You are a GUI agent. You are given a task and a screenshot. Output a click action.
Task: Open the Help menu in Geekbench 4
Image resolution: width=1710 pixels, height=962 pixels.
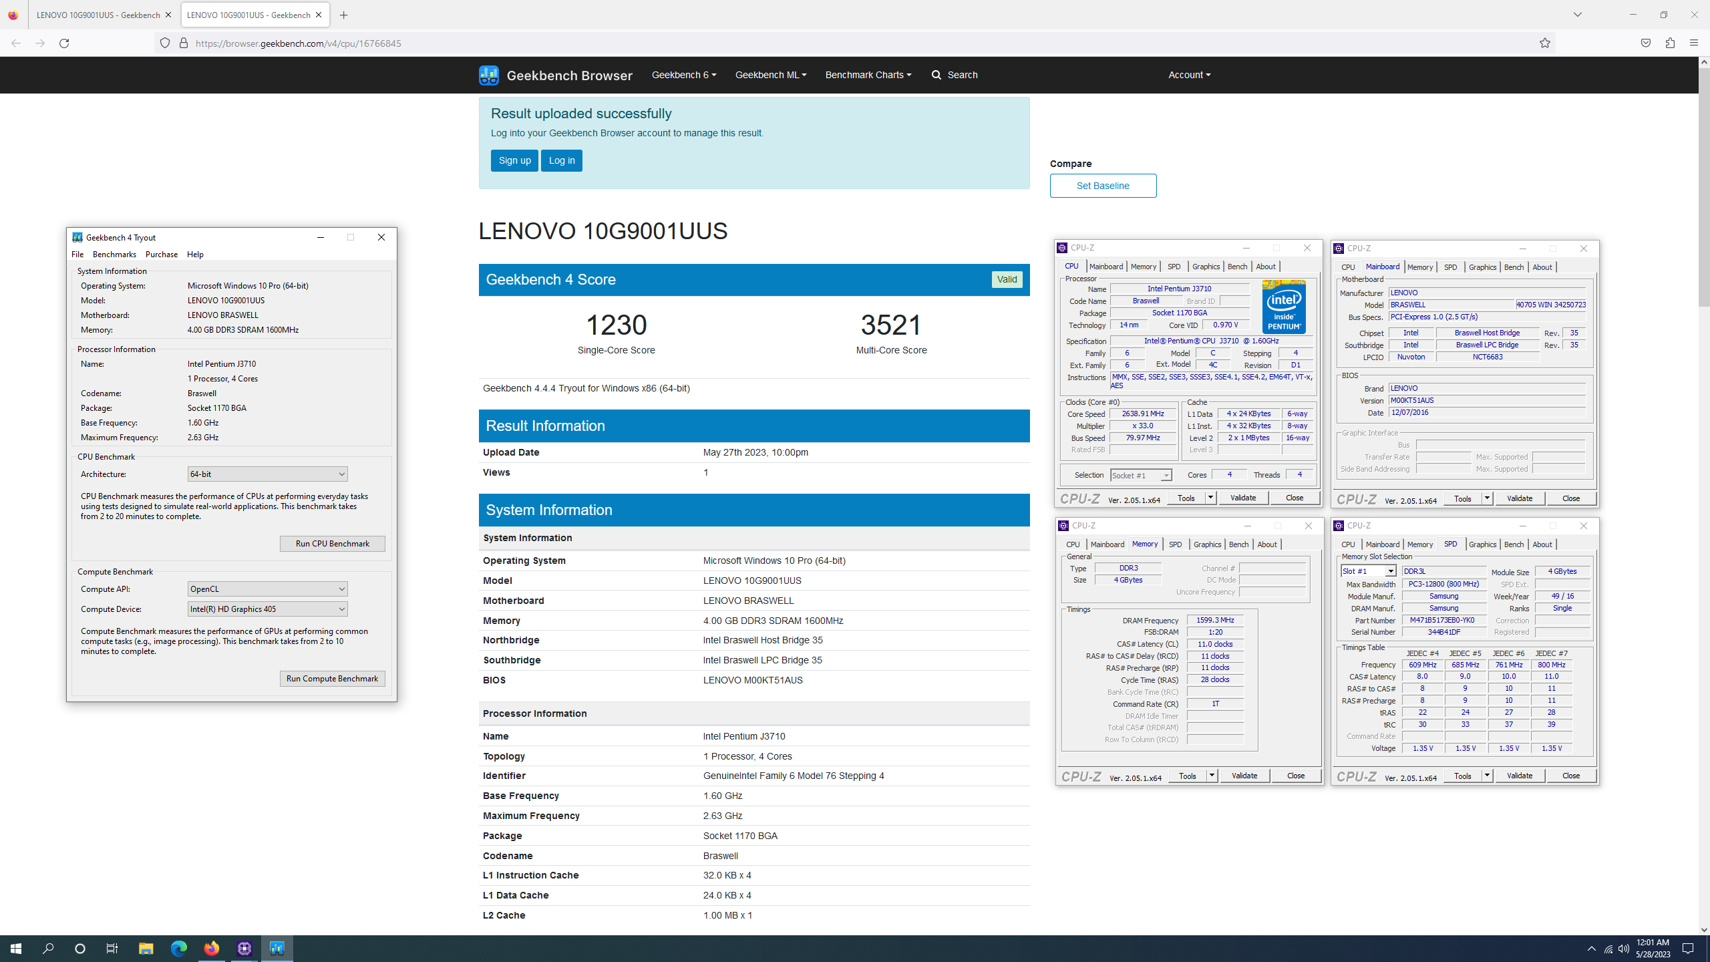pyautogui.click(x=195, y=255)
